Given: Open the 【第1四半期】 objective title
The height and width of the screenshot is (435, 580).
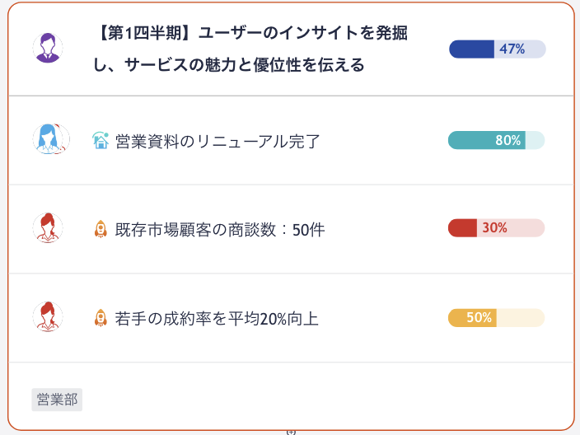Looking at the screenshot, I should 250,49.
